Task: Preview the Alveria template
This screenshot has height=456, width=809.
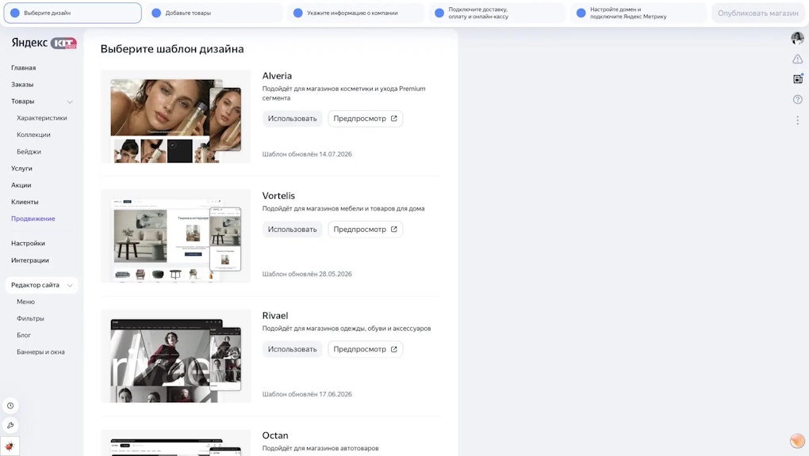Action: click(x=366, y=119)
